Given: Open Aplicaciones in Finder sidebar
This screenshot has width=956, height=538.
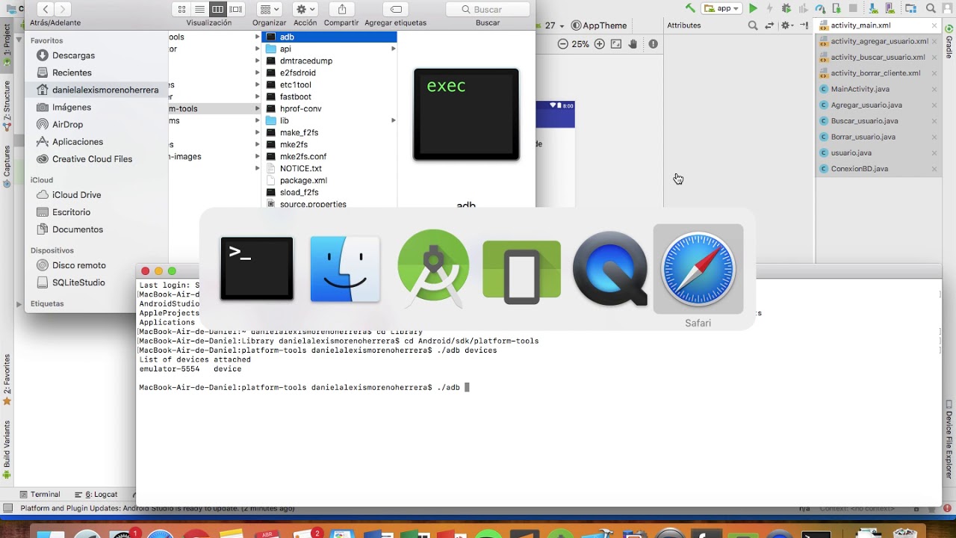Looking at the screenshot, I should pyautogui.click(x=78, y=141).
